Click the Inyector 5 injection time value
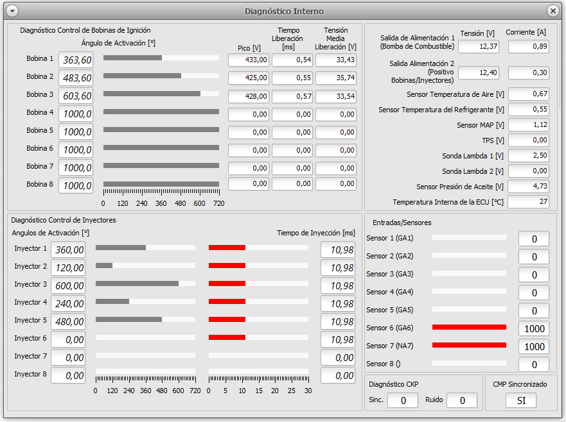Image resolution: width=566 pixels, height=422 pixels. coord(338,322)
